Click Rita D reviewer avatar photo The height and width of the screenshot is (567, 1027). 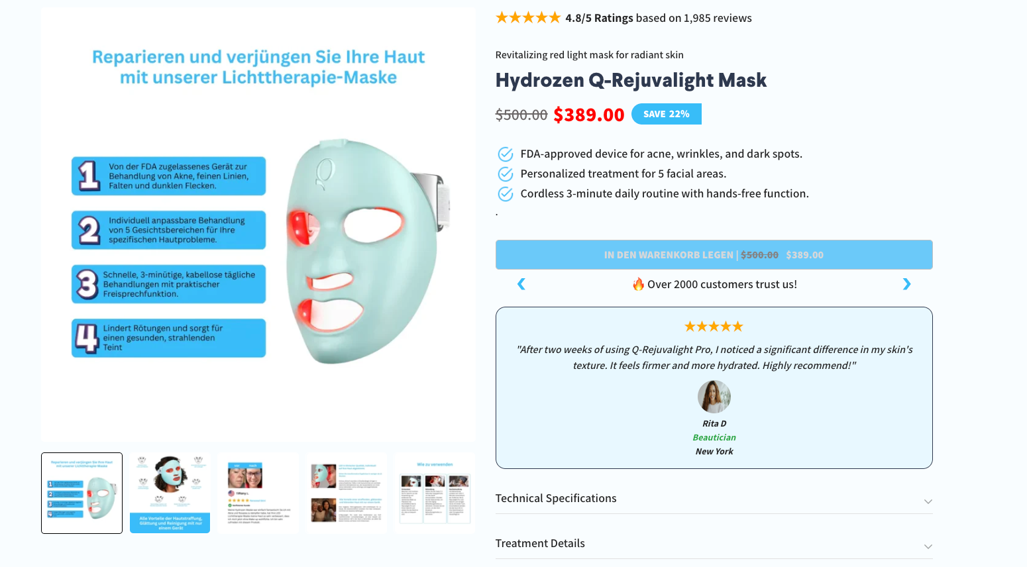pos(714,397)
